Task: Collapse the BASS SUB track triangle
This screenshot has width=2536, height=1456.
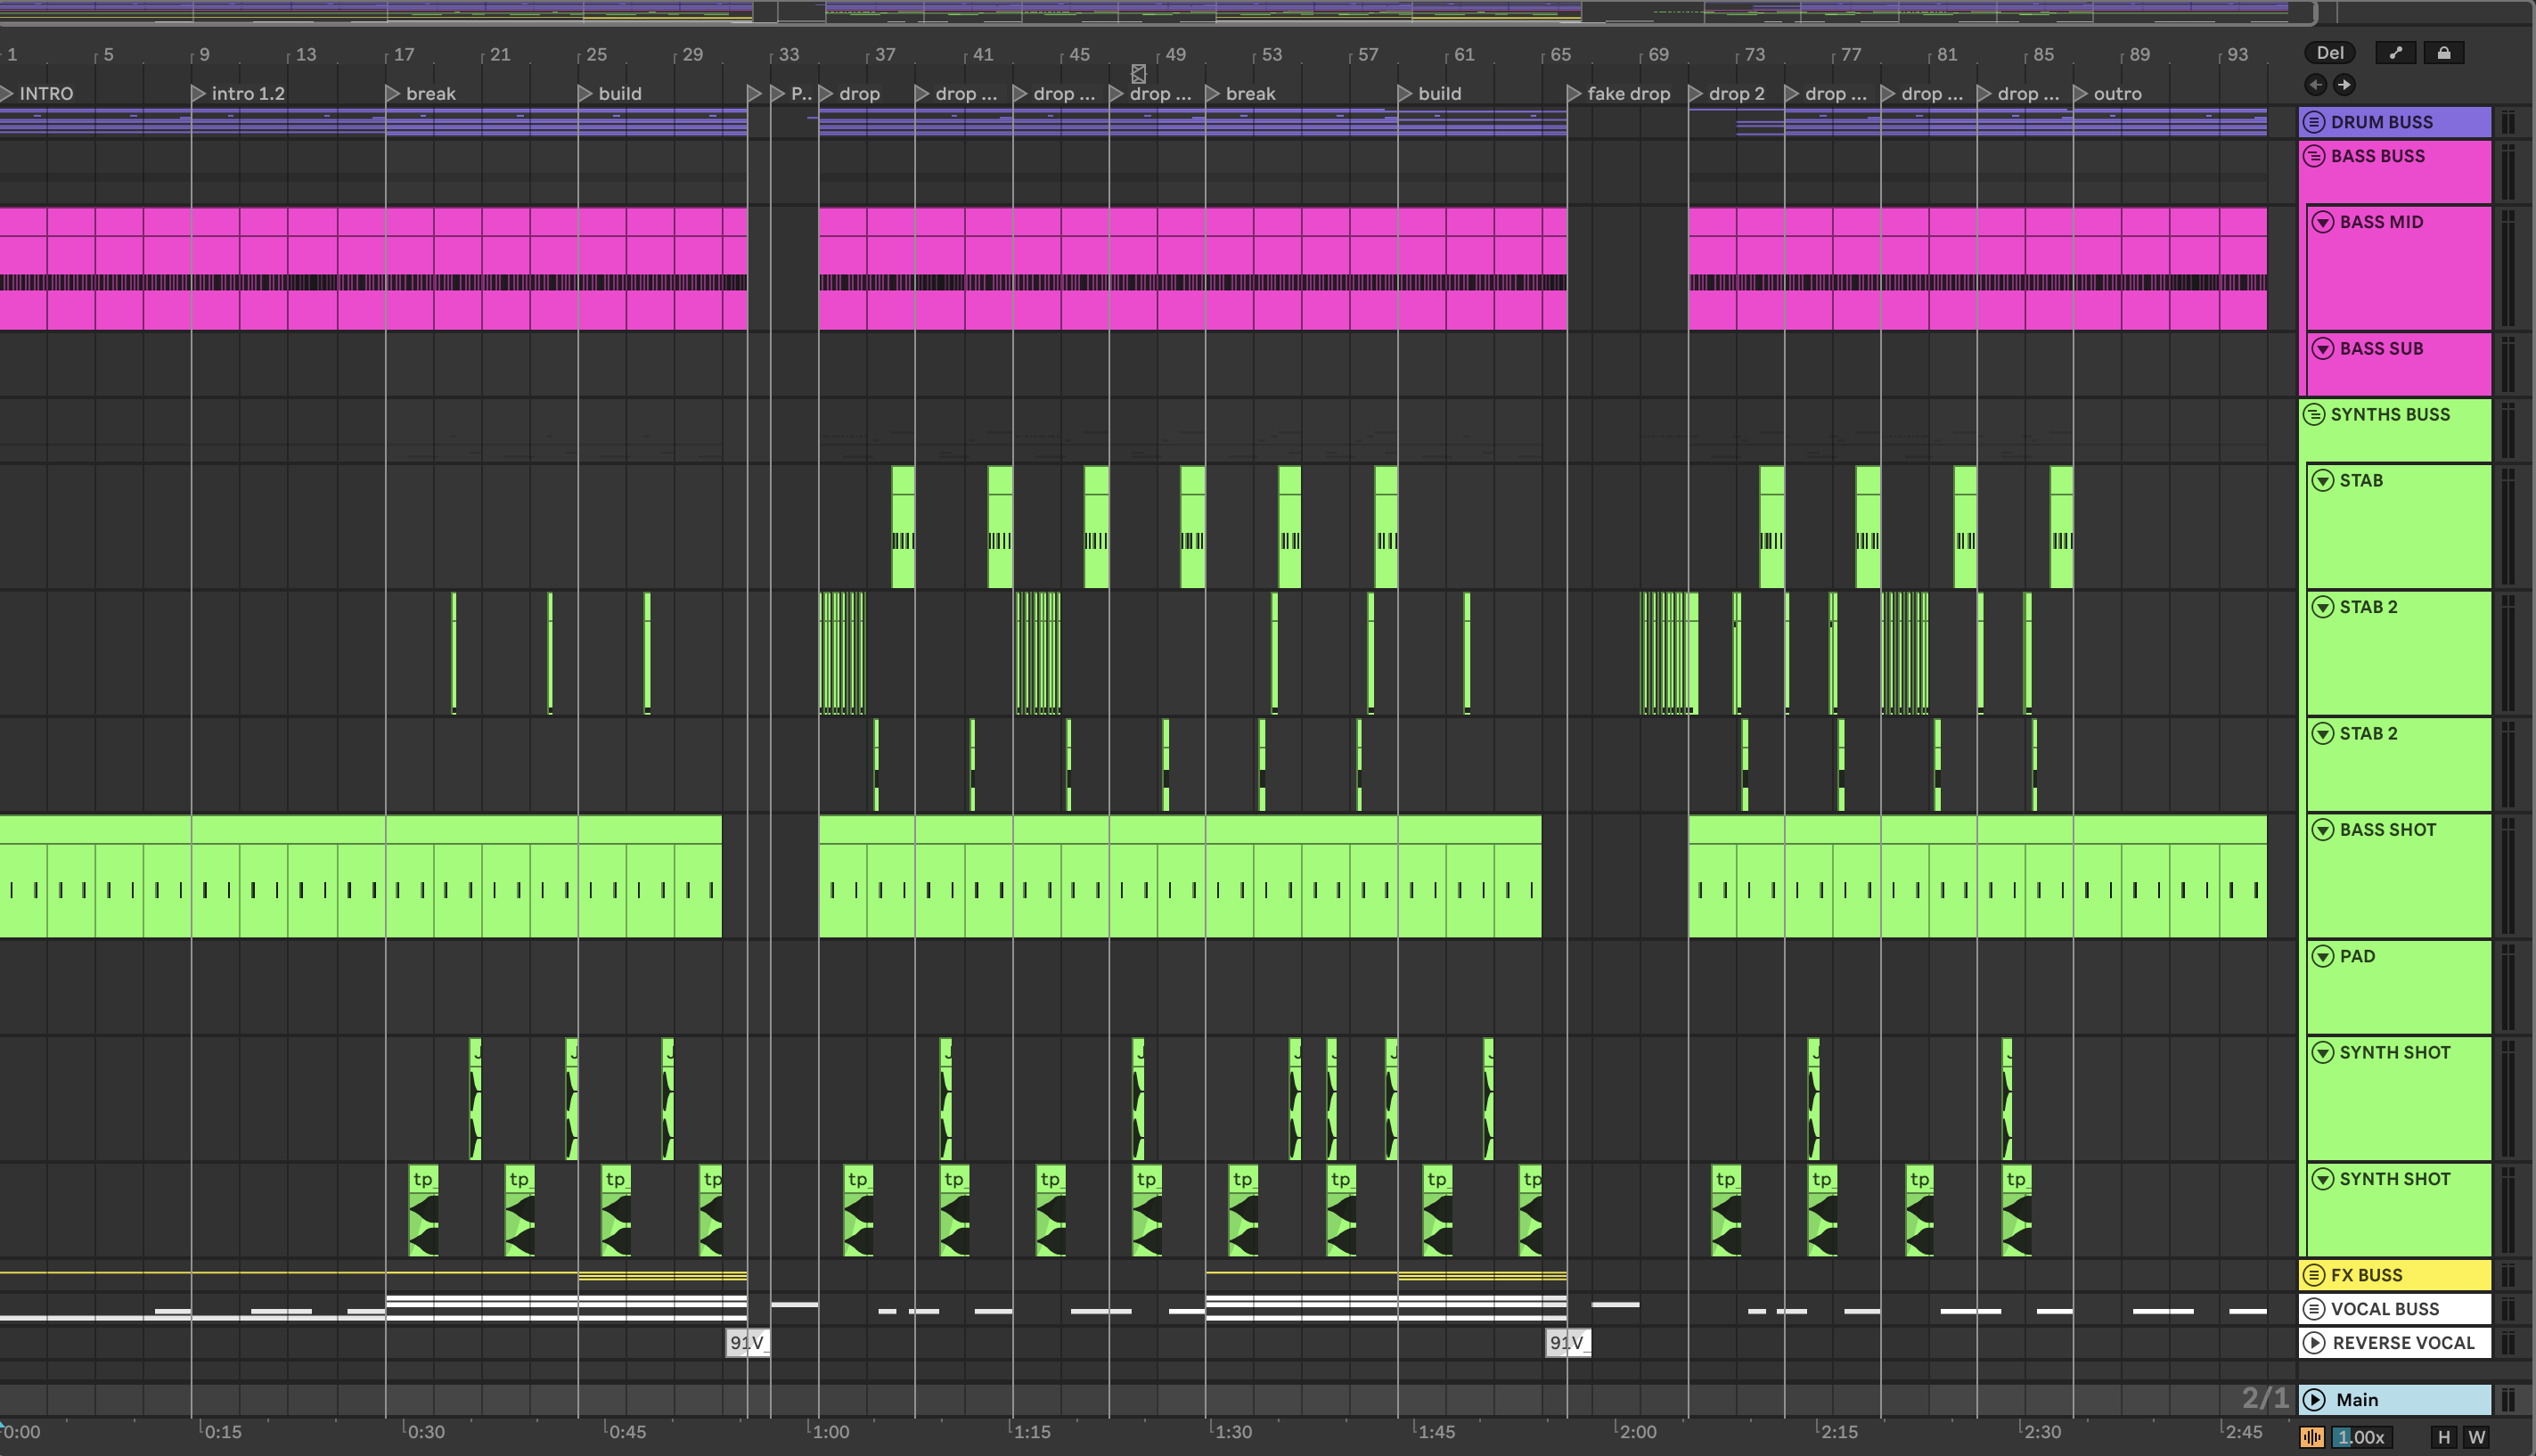Action: [x=2323, y=349]
